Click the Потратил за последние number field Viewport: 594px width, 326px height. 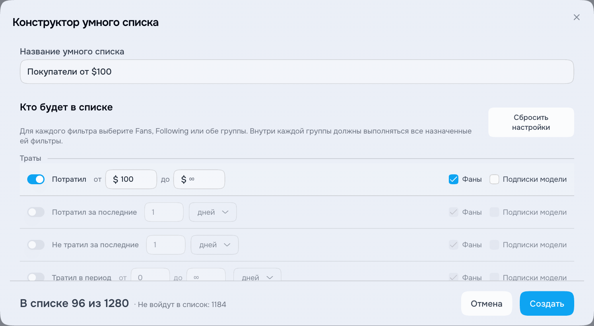[164, 212]
